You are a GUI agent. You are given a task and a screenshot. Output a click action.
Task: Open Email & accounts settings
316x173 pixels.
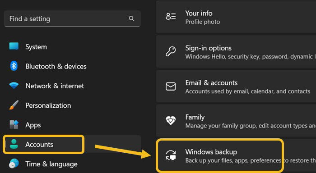pos(236,86)
